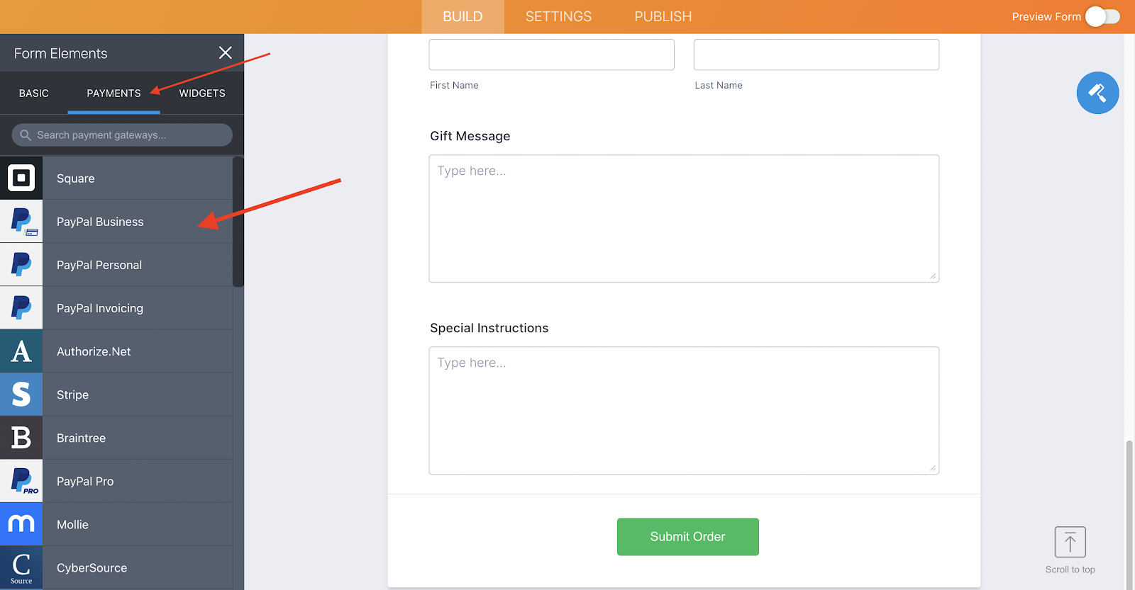Click the Last Name input field
Screen dimensions: 1135x590
pyautogui.click(x=816, y=55)
